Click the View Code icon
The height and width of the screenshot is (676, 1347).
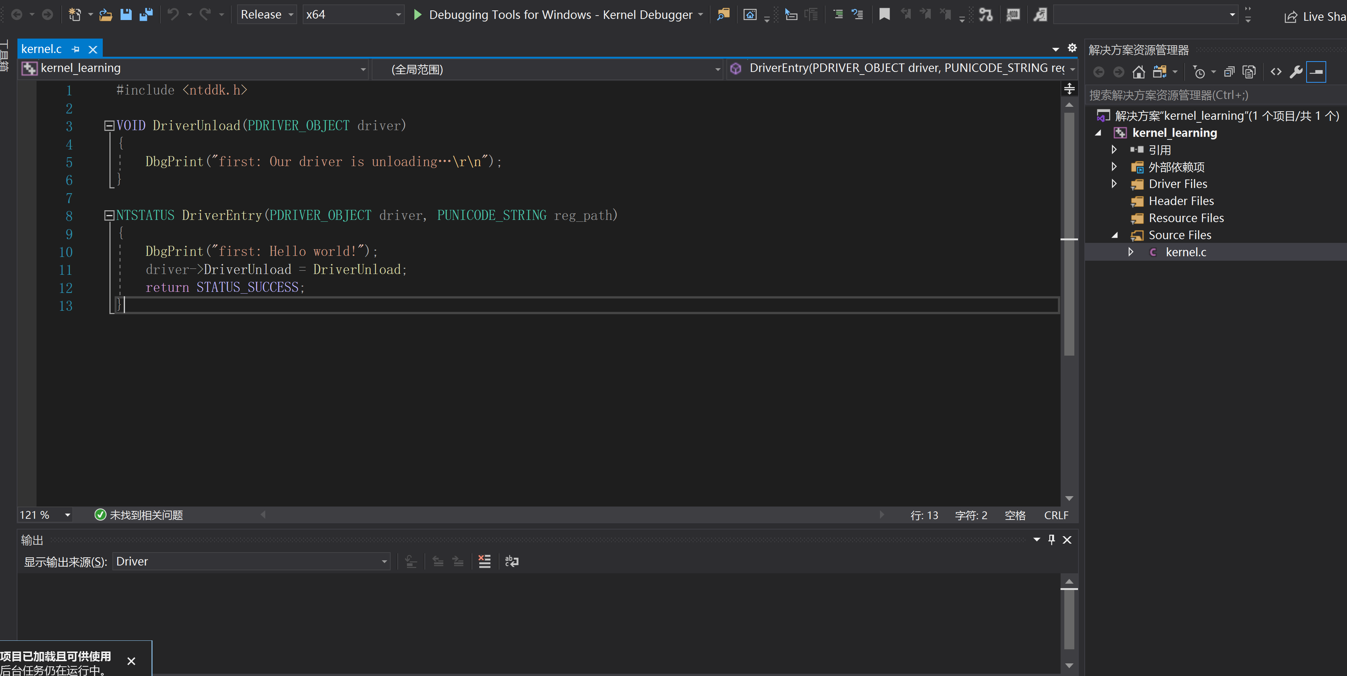[1276, 72]
